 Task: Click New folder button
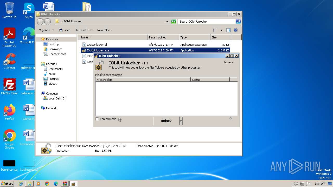point(104,30)
